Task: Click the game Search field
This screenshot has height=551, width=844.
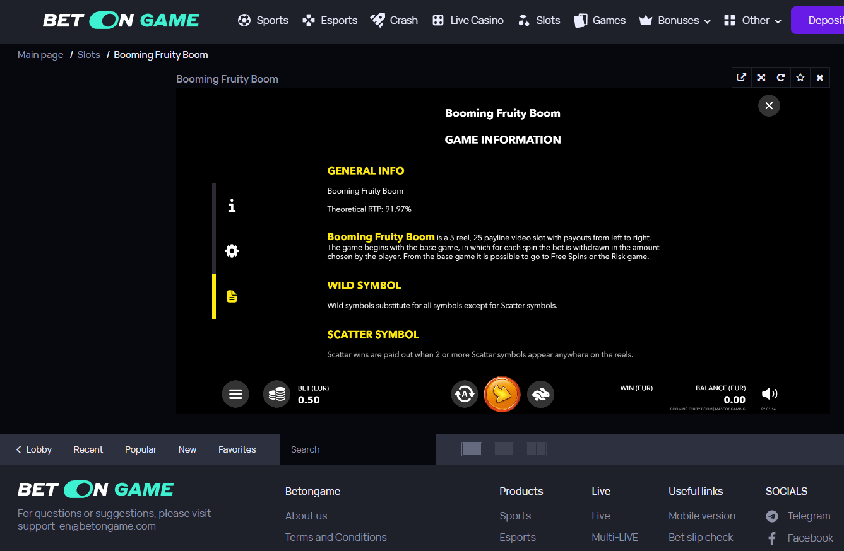Action: point(358,449)
